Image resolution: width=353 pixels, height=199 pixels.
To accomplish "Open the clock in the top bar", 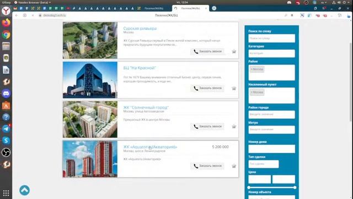I will pos(182,2).
